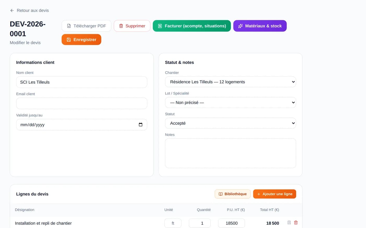This screenshot has width=366, height=228.
Task: Open Matériaux & stock
Action: [x=260, y=26]
